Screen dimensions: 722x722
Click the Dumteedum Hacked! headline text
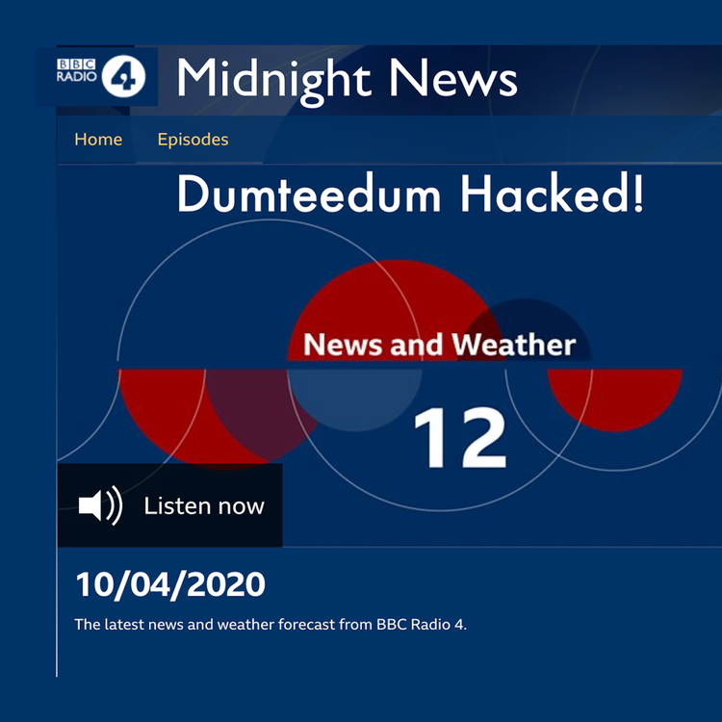(x=410, y=193)
